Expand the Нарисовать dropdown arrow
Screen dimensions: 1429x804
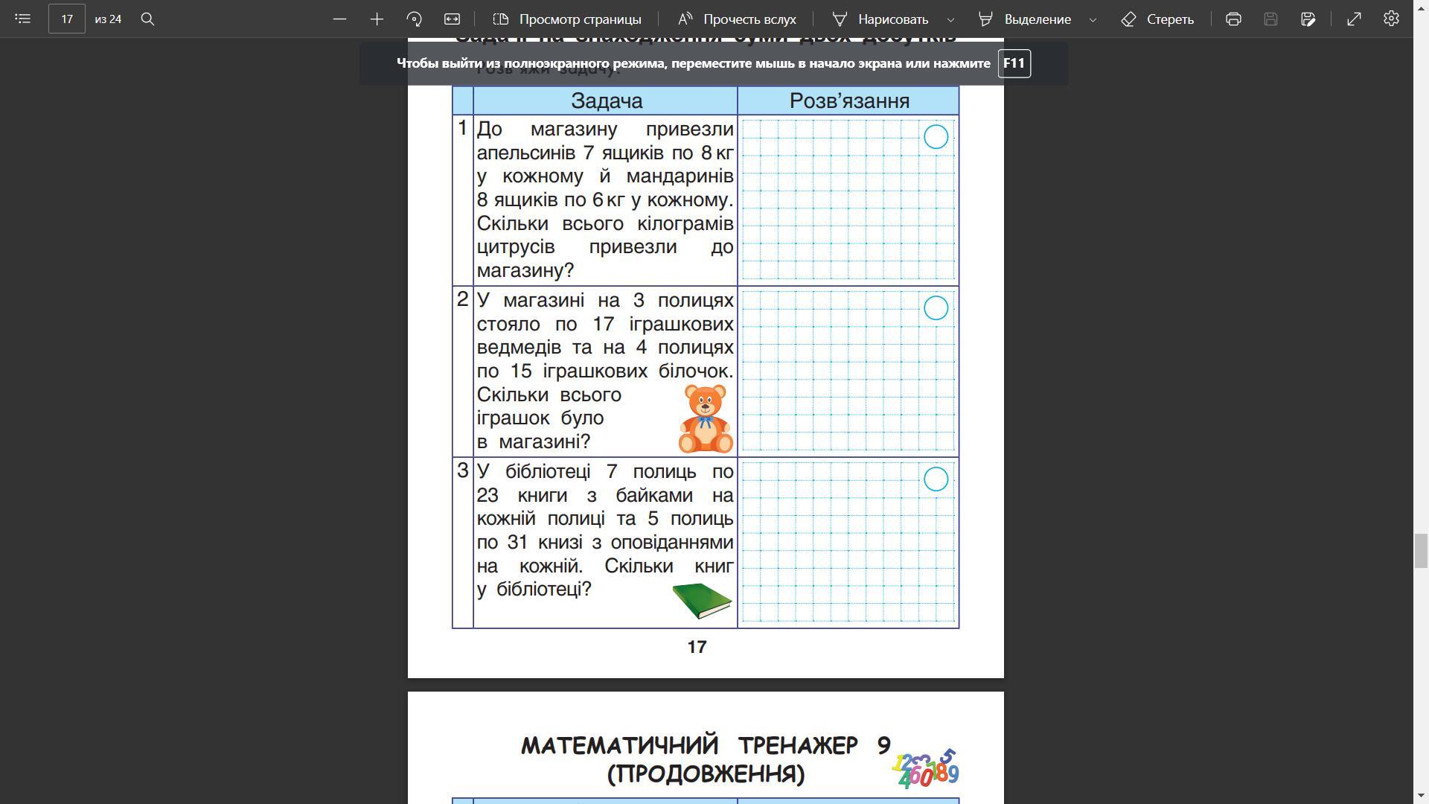[x=950, y=19]
